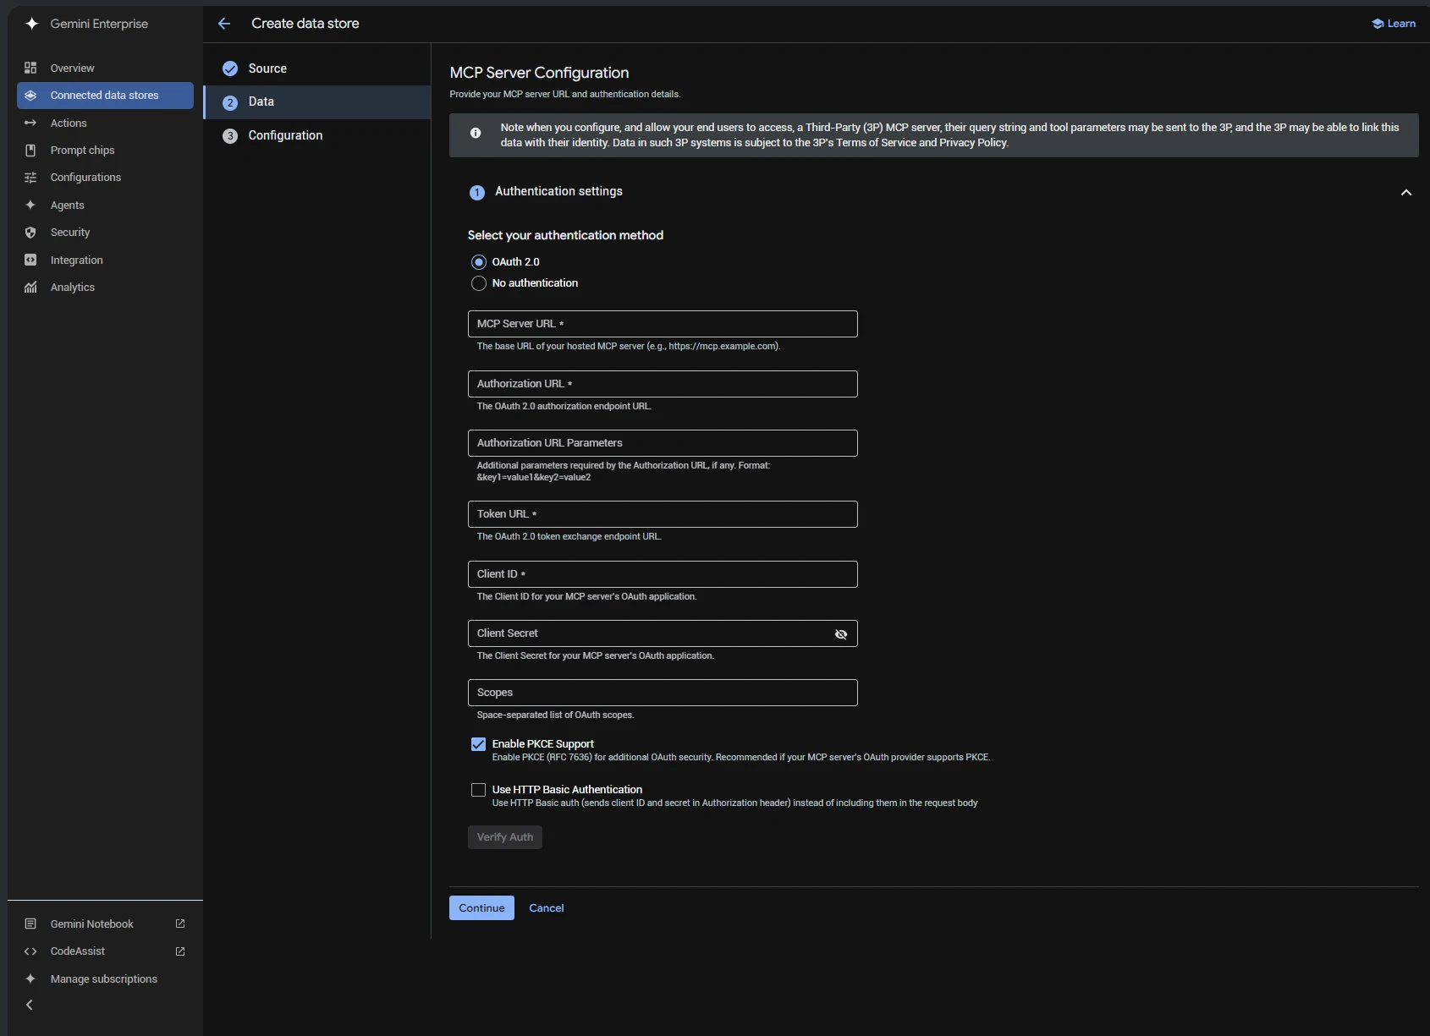Click the Agents sparkle icon
This screenshot has height=1036, width=1430.
30,206
